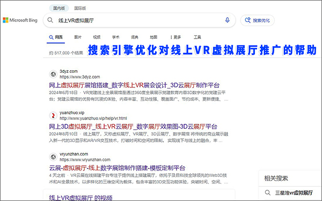Click the globe favicon for vryunzhan.com
Screen dimensions: 322x201
pyautogui.click(x=53, y=157)
